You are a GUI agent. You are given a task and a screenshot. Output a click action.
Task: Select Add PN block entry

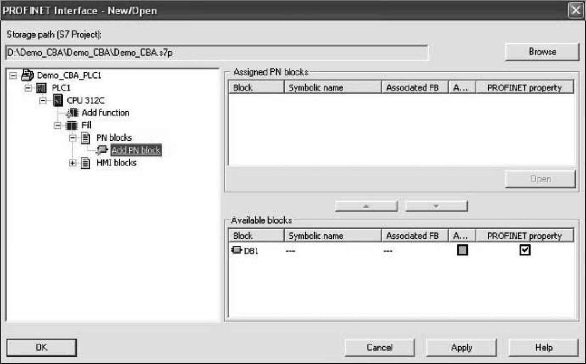[136, 150]
